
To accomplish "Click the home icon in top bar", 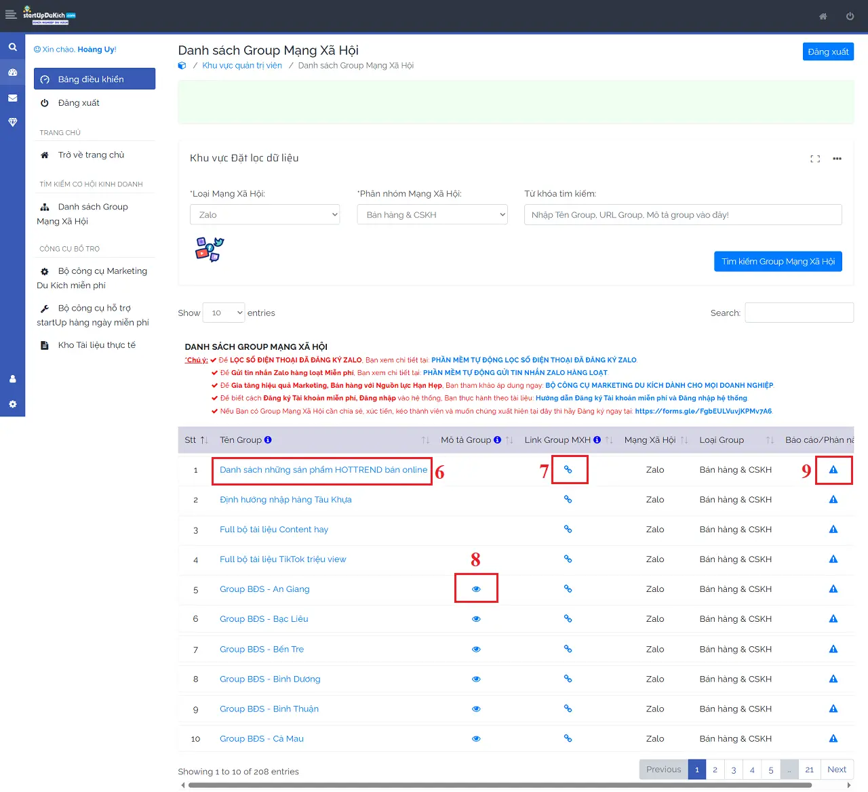I will click(823, 16).
